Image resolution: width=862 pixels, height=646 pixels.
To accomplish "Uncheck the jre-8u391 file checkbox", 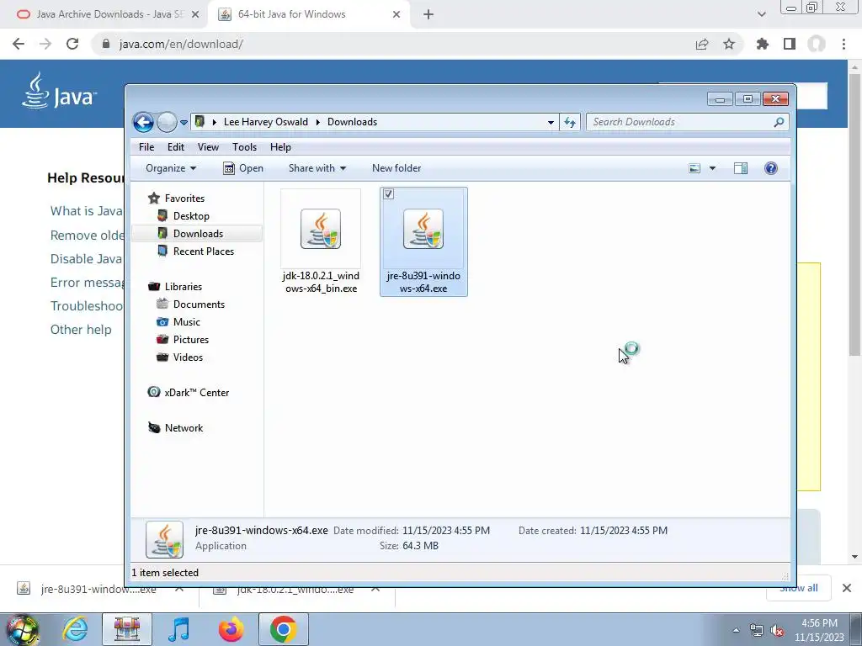I will click(389, 194).
